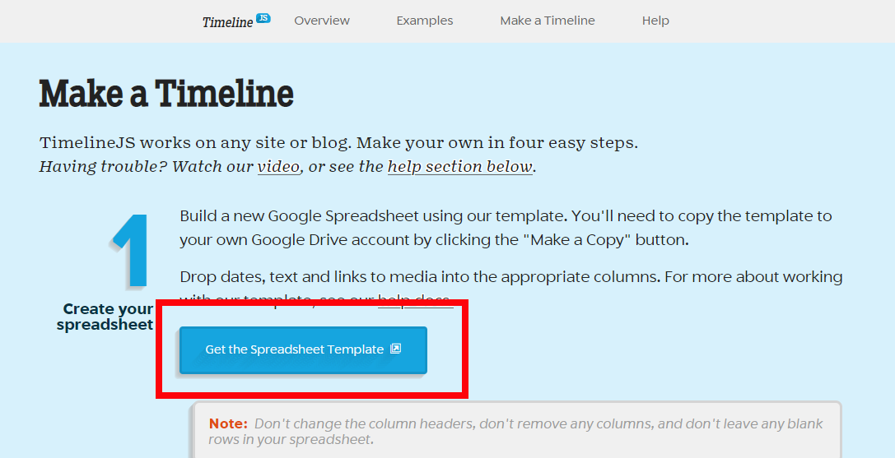This screenshot has height=458, width=895.
Task: Click the "TimelineJS works on any site" sentence
Action: pyautogui.click(x=338, y=142)
